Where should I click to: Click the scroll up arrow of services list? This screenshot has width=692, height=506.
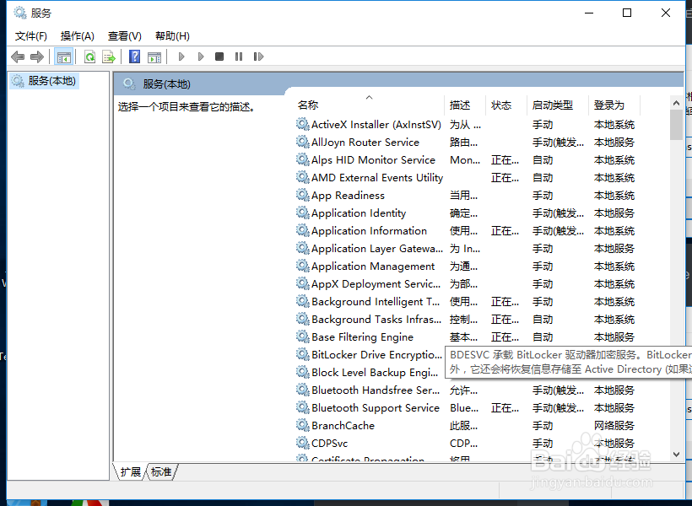(x=676, y=103)
